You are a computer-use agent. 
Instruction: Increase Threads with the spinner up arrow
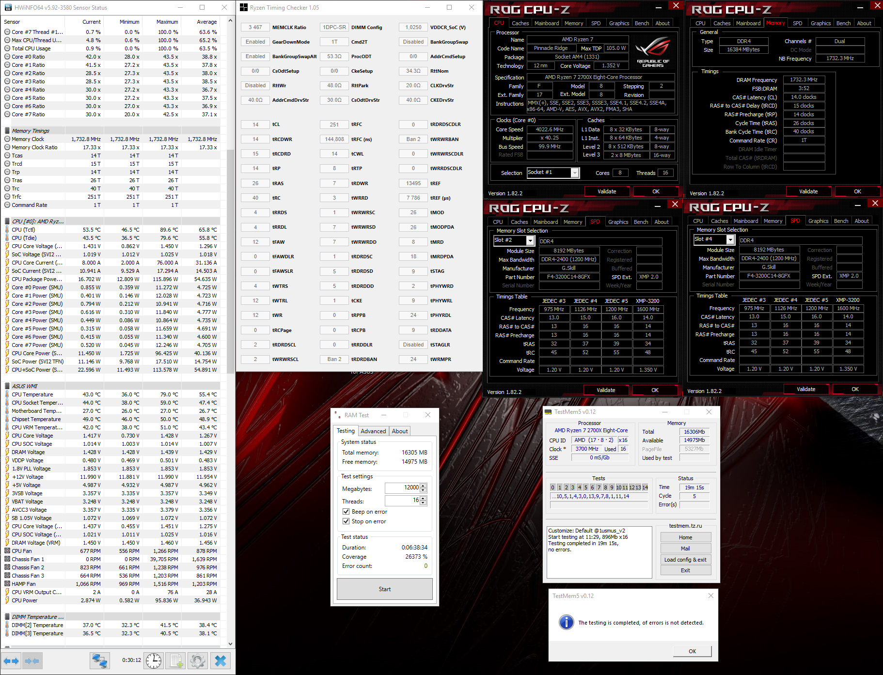(x=423, y=498)
